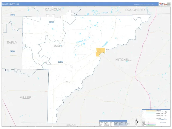Screen dimensions: 172x129
Task: Click the map legend box
Action: 156,117
